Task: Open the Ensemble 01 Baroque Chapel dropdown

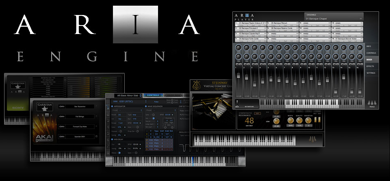Action: [333, 18]
